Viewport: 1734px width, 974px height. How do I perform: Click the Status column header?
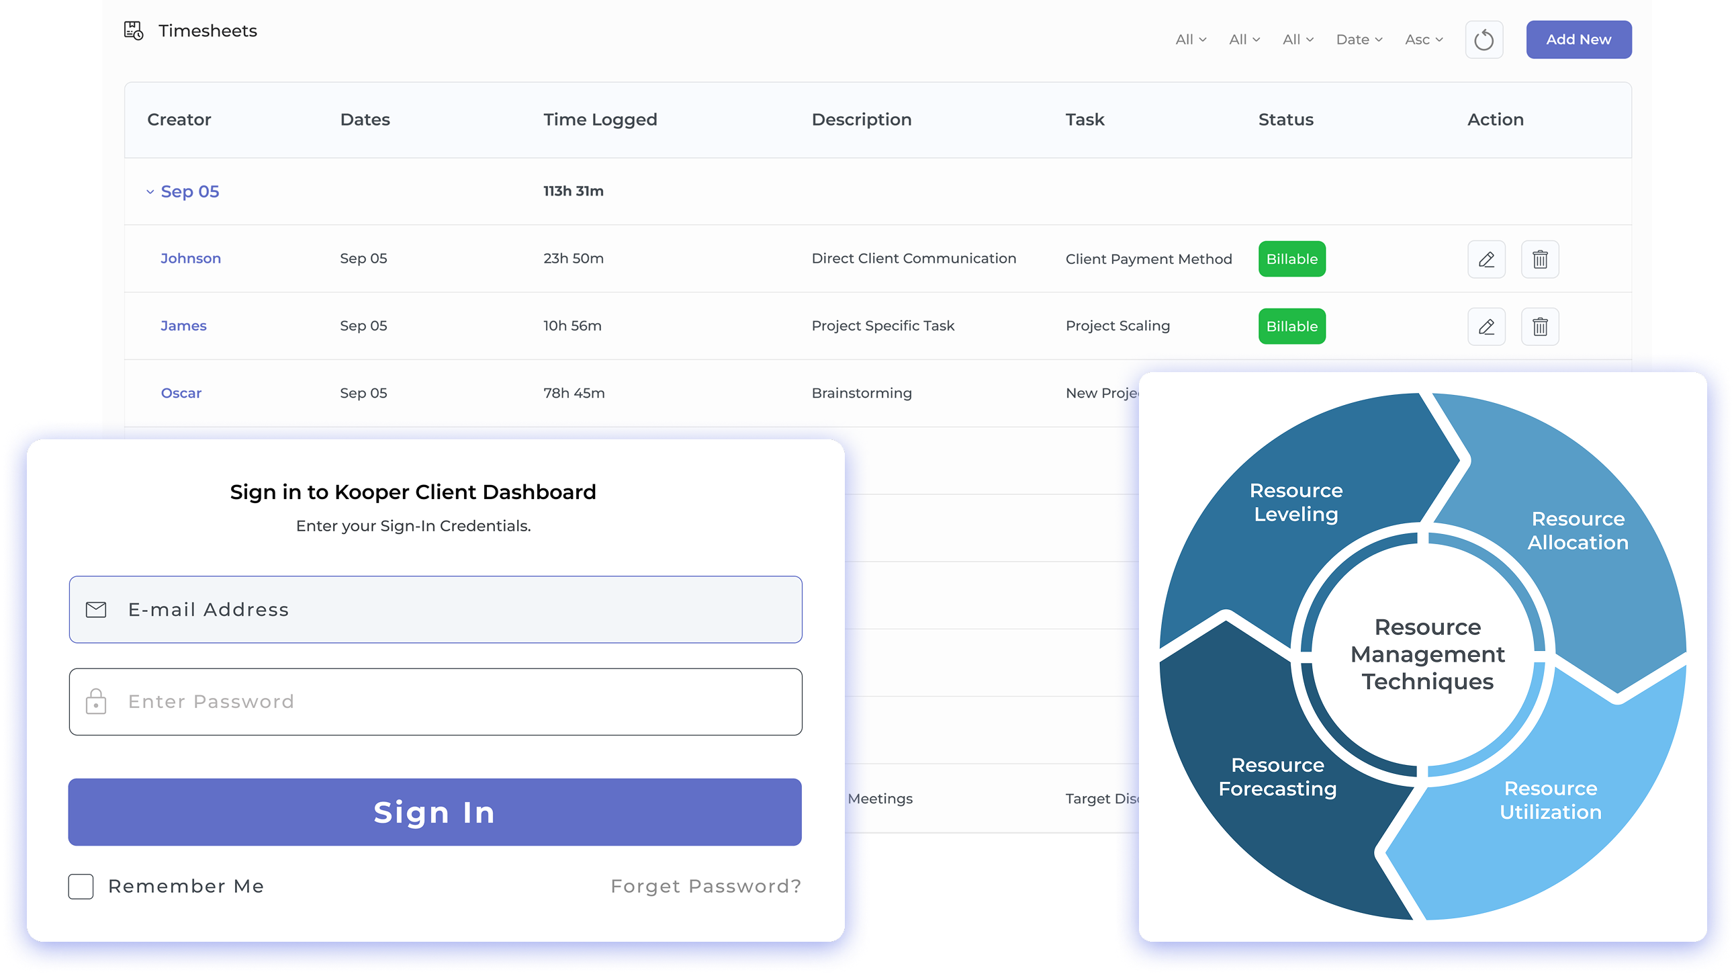(1285, 120)
